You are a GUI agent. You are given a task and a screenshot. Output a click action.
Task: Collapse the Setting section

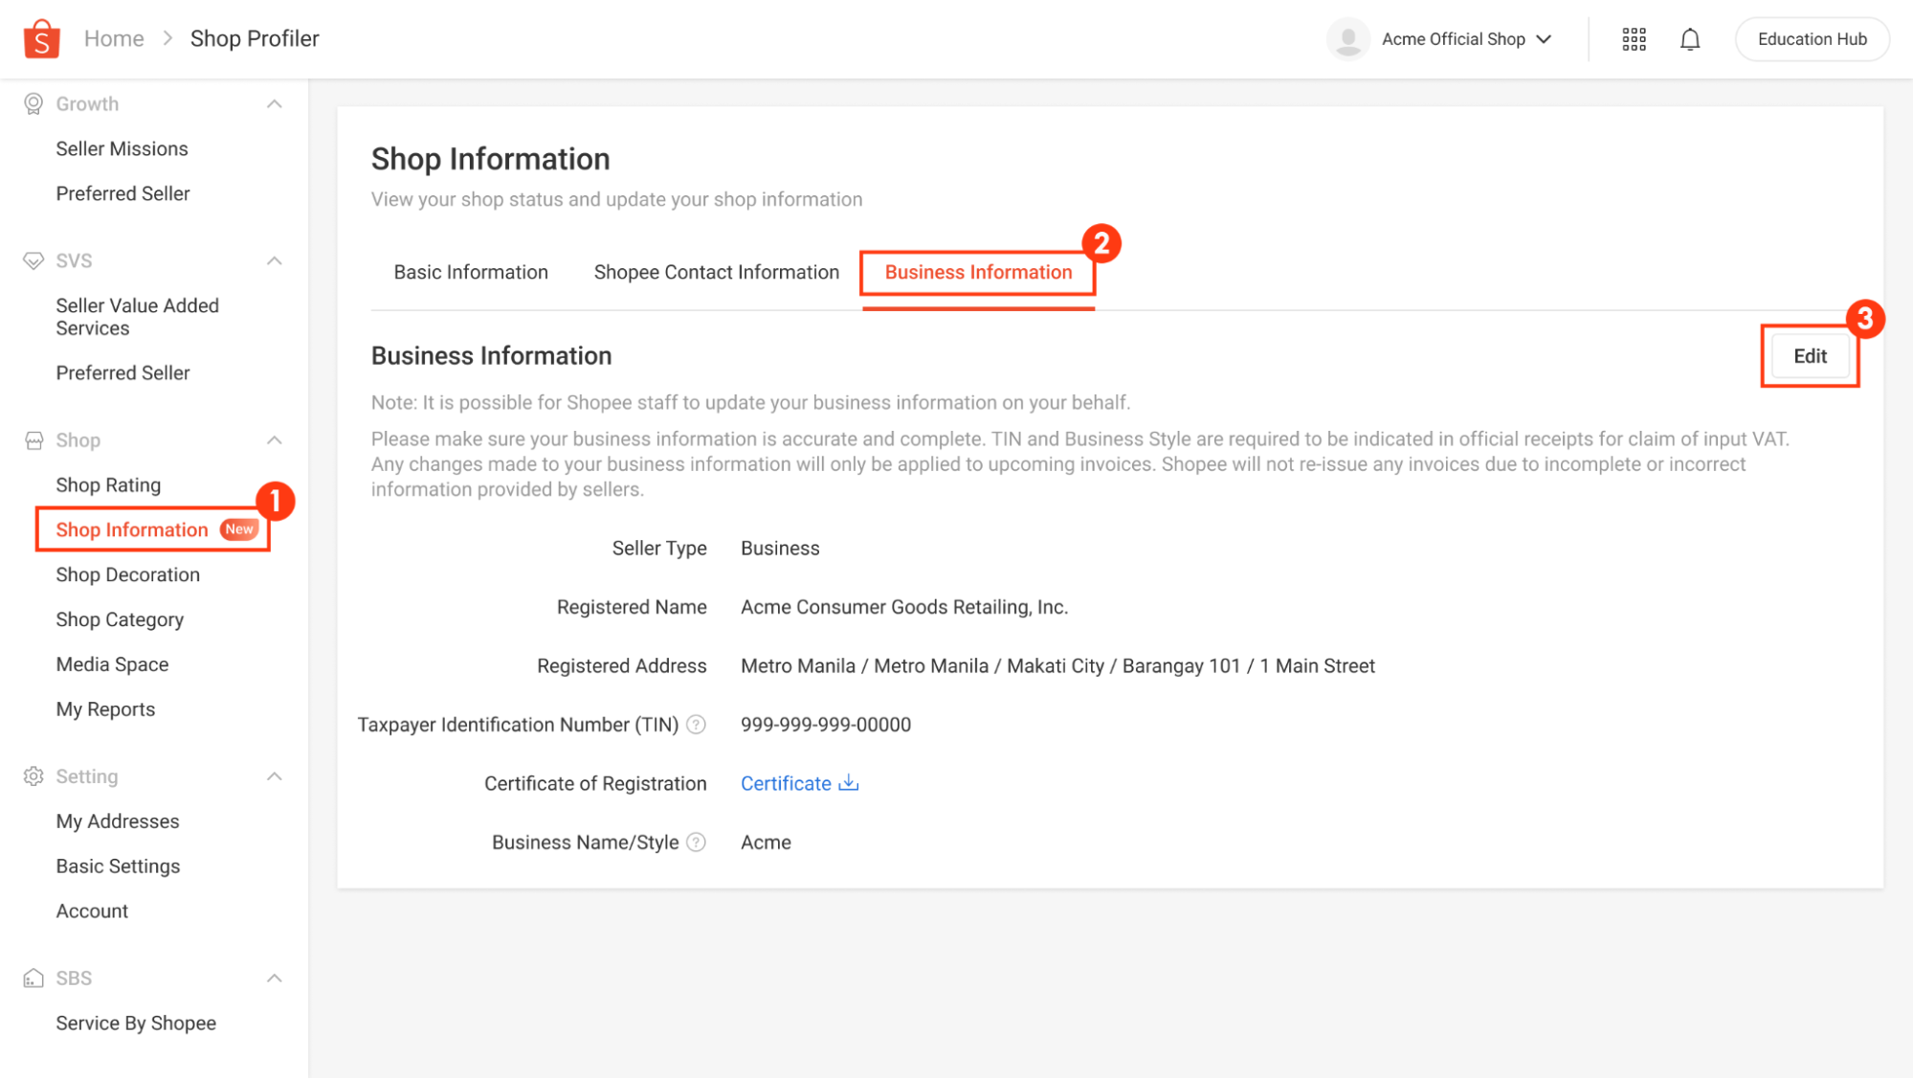(x=276, y=776)
